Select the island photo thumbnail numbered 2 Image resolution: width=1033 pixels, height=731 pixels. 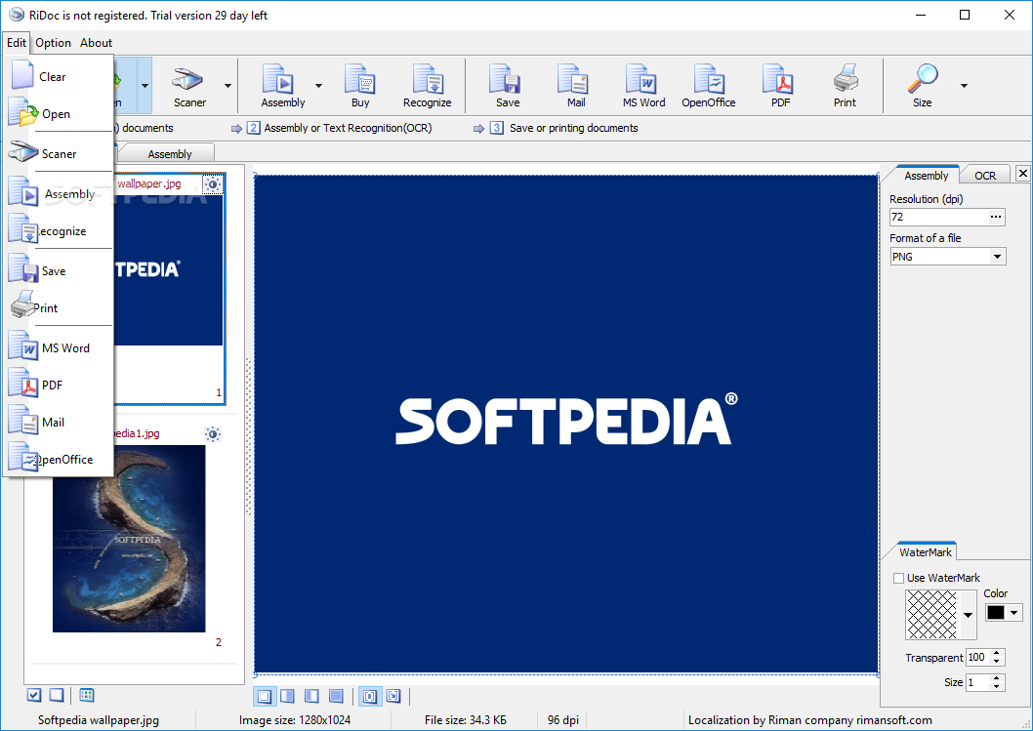pyautogui.click(x=129, y=539)
